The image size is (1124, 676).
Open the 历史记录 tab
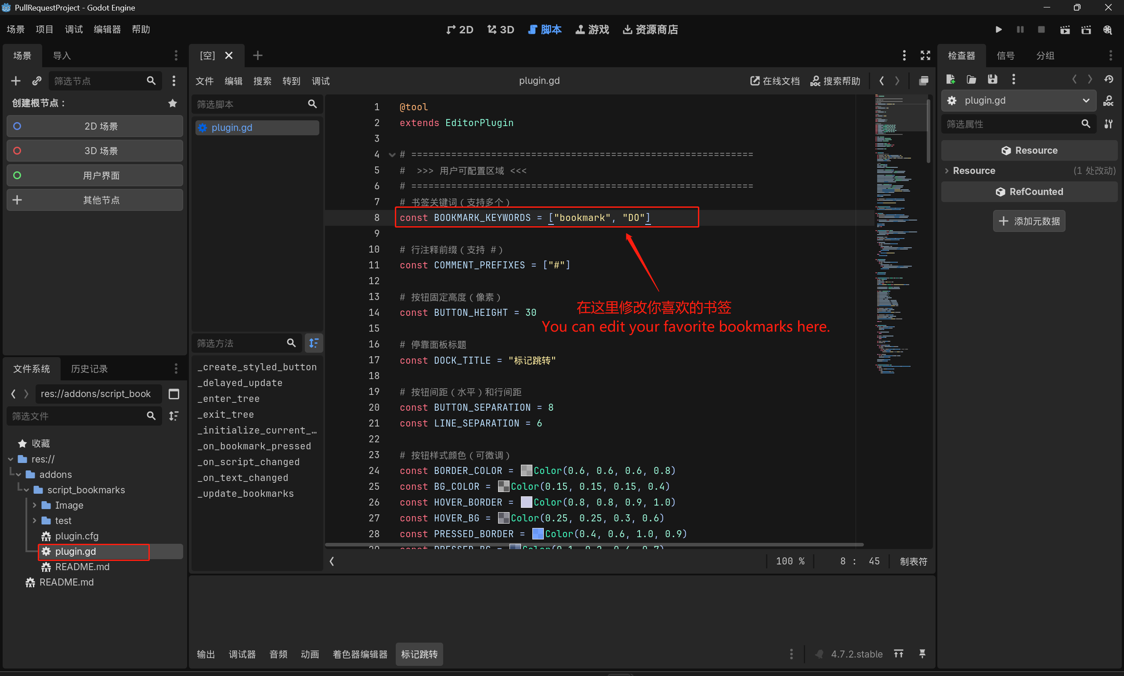pyautogui.click(x=89, y=369)
